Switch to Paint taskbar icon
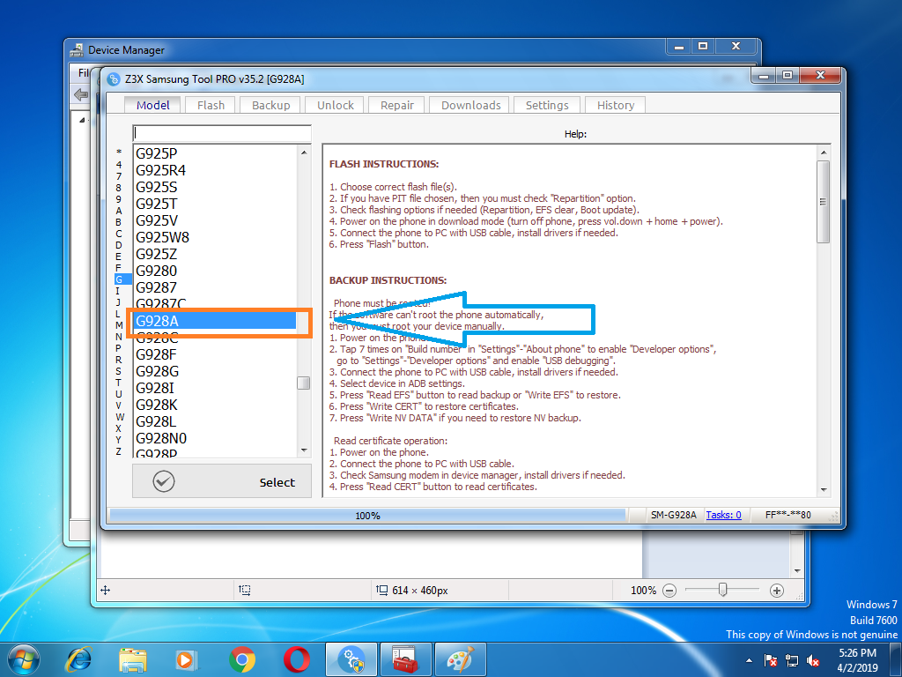This screenshot has width=902, height=677. 461,659
